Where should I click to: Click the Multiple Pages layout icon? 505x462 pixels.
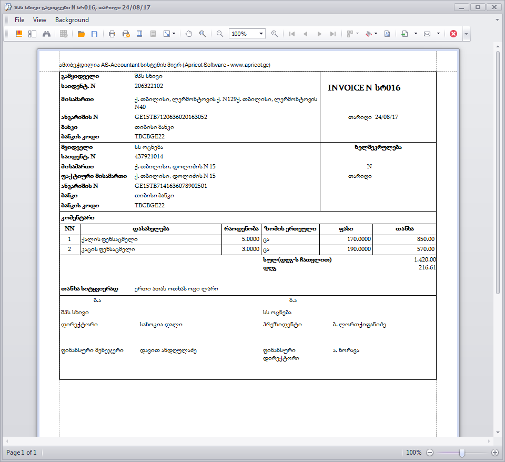350,34
